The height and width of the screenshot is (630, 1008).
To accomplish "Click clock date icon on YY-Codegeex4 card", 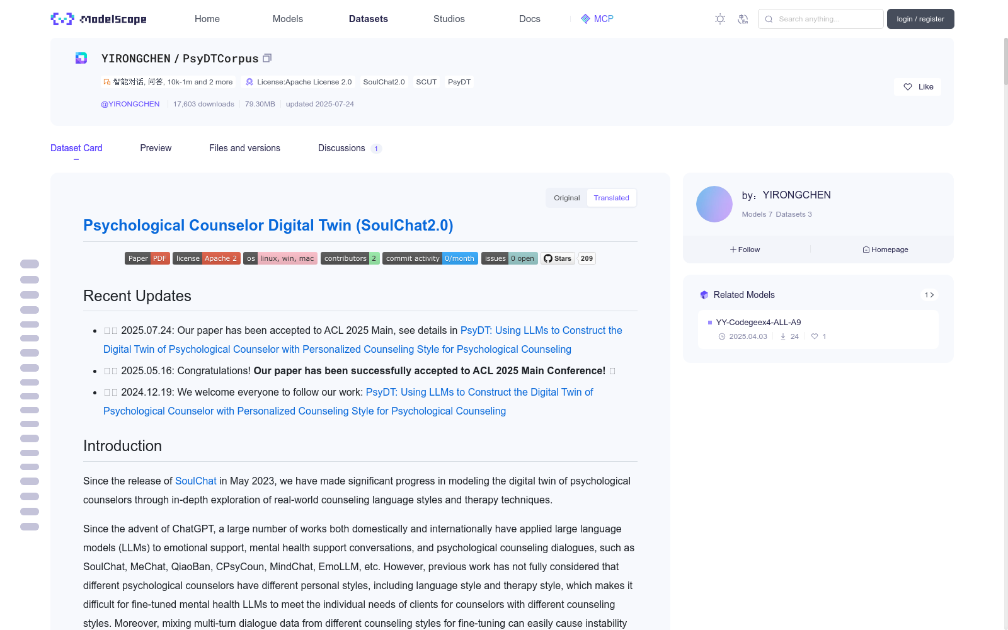I will click(722, 336).
